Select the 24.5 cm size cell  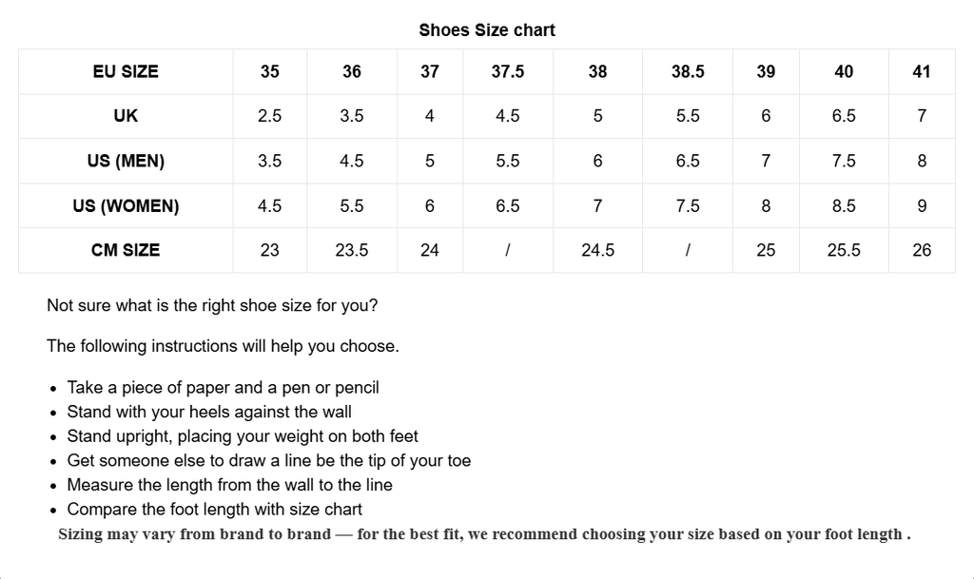coord(597,250)
